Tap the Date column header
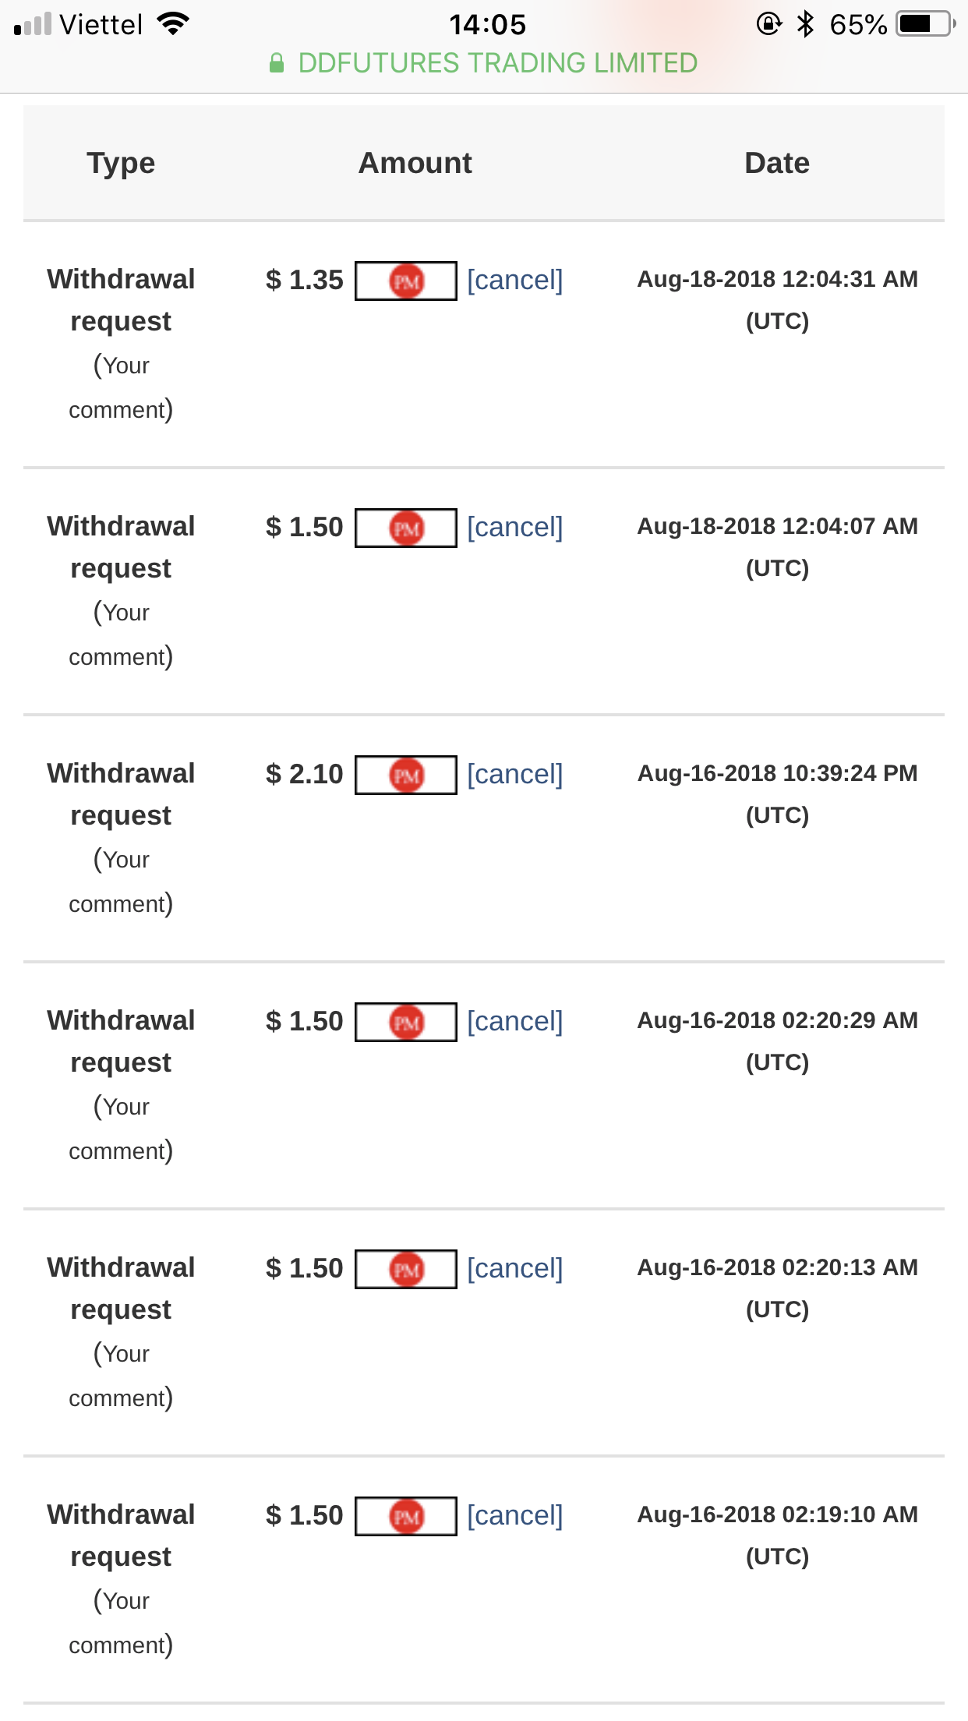This screenshot has height=1721, width=968. click(777, 164)
